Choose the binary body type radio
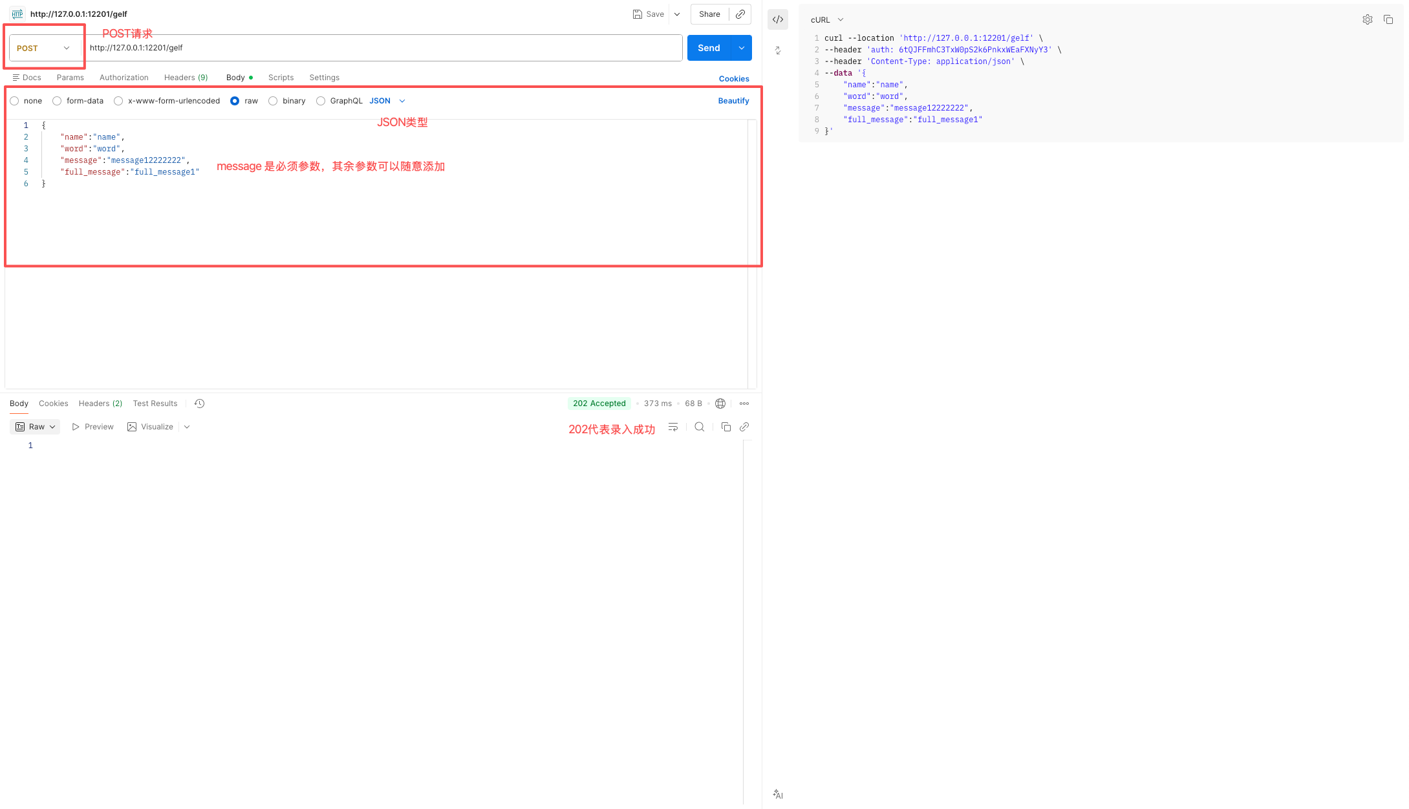1409x809 pixels. [x=273, y=101]
